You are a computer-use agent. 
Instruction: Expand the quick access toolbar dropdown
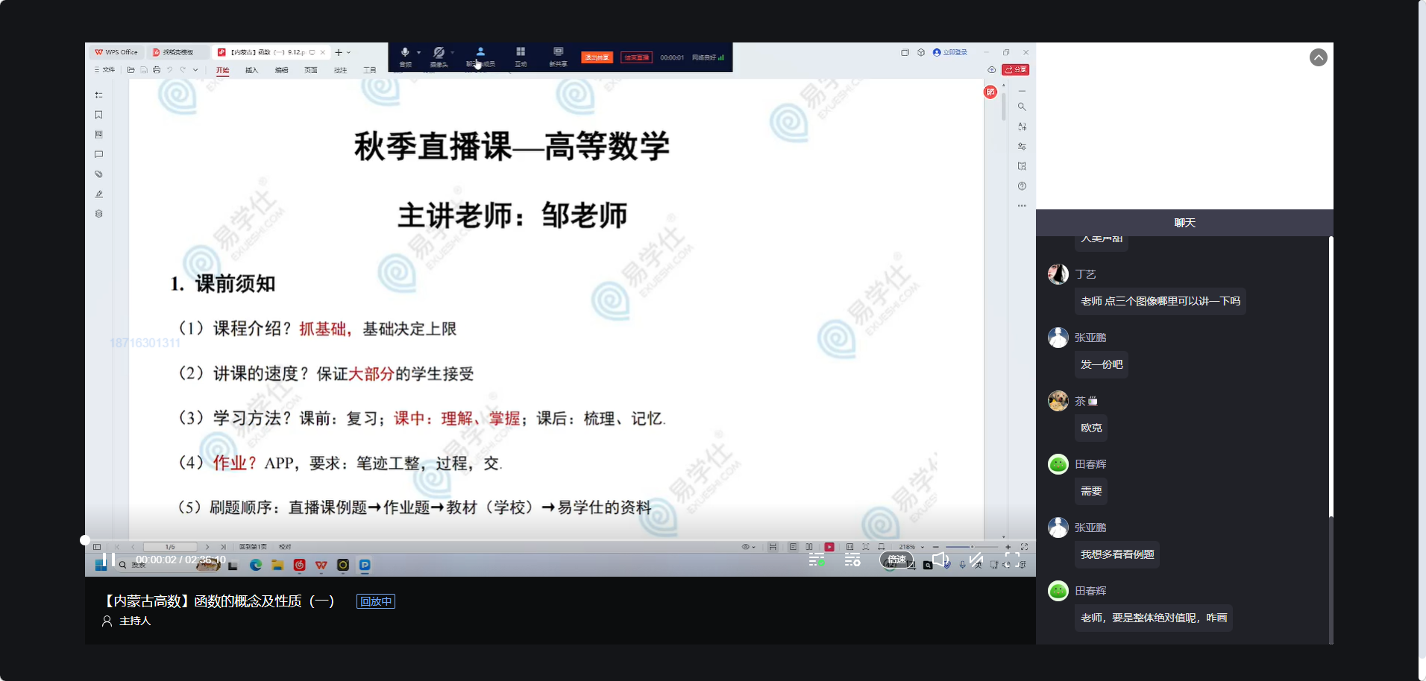click(x=195, y=70)
